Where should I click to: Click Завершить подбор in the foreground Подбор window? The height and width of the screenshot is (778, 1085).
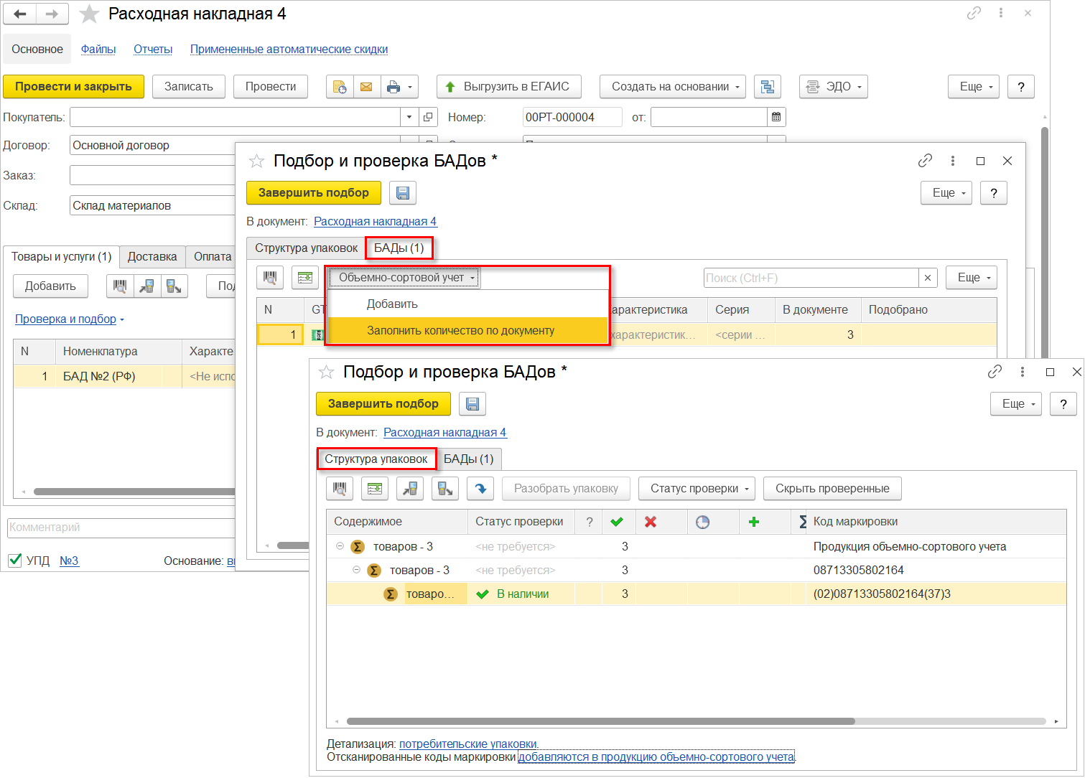(383, 404)
